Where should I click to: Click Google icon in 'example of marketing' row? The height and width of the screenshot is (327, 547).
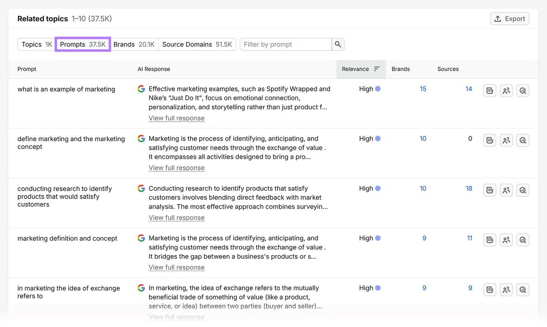point(141,89)
